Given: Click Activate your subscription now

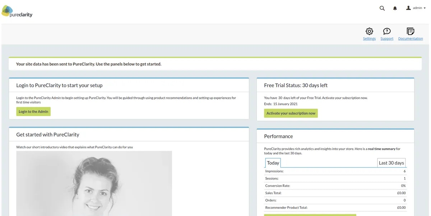Looking at the screenshot, I should click(291, 113).
